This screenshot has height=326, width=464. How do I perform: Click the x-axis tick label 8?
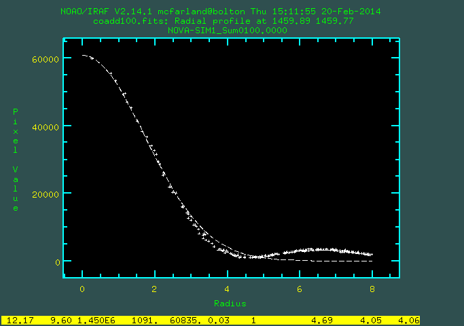coord(372,289)
